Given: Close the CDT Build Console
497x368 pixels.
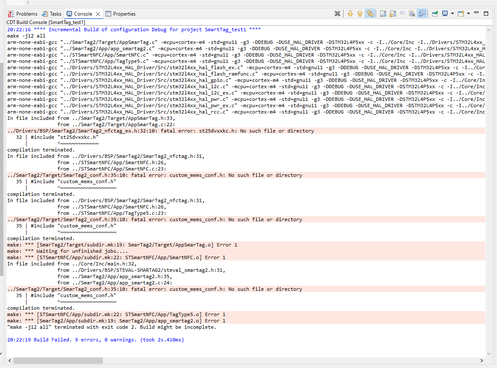Looking at the screenshot, I should click(337, 14).
